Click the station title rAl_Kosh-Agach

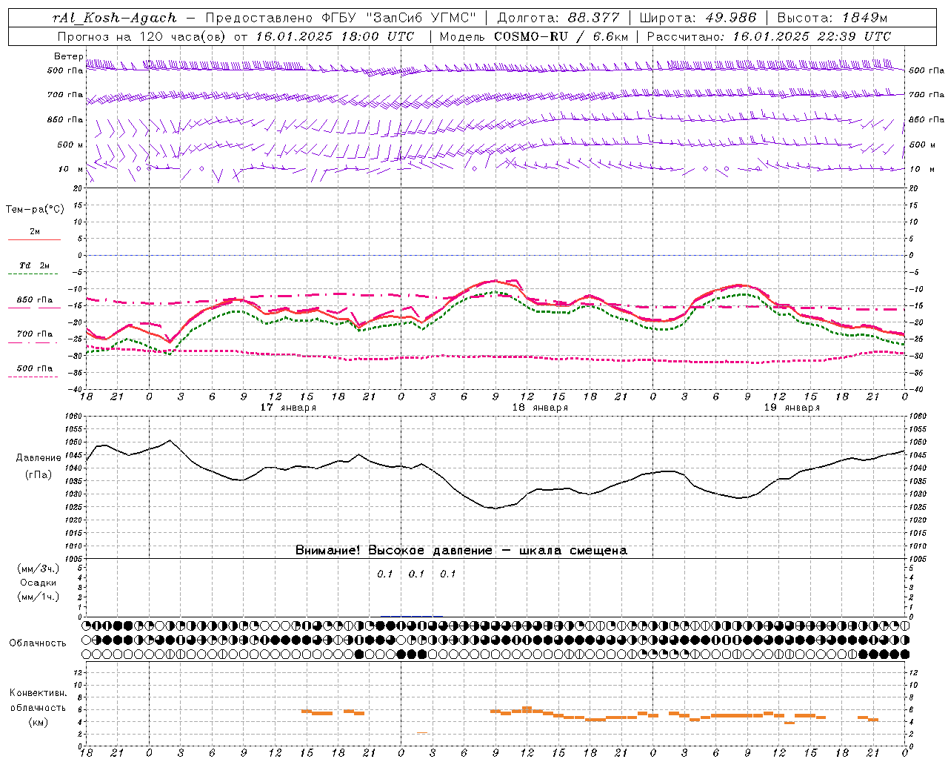click(x=114, y=18)
